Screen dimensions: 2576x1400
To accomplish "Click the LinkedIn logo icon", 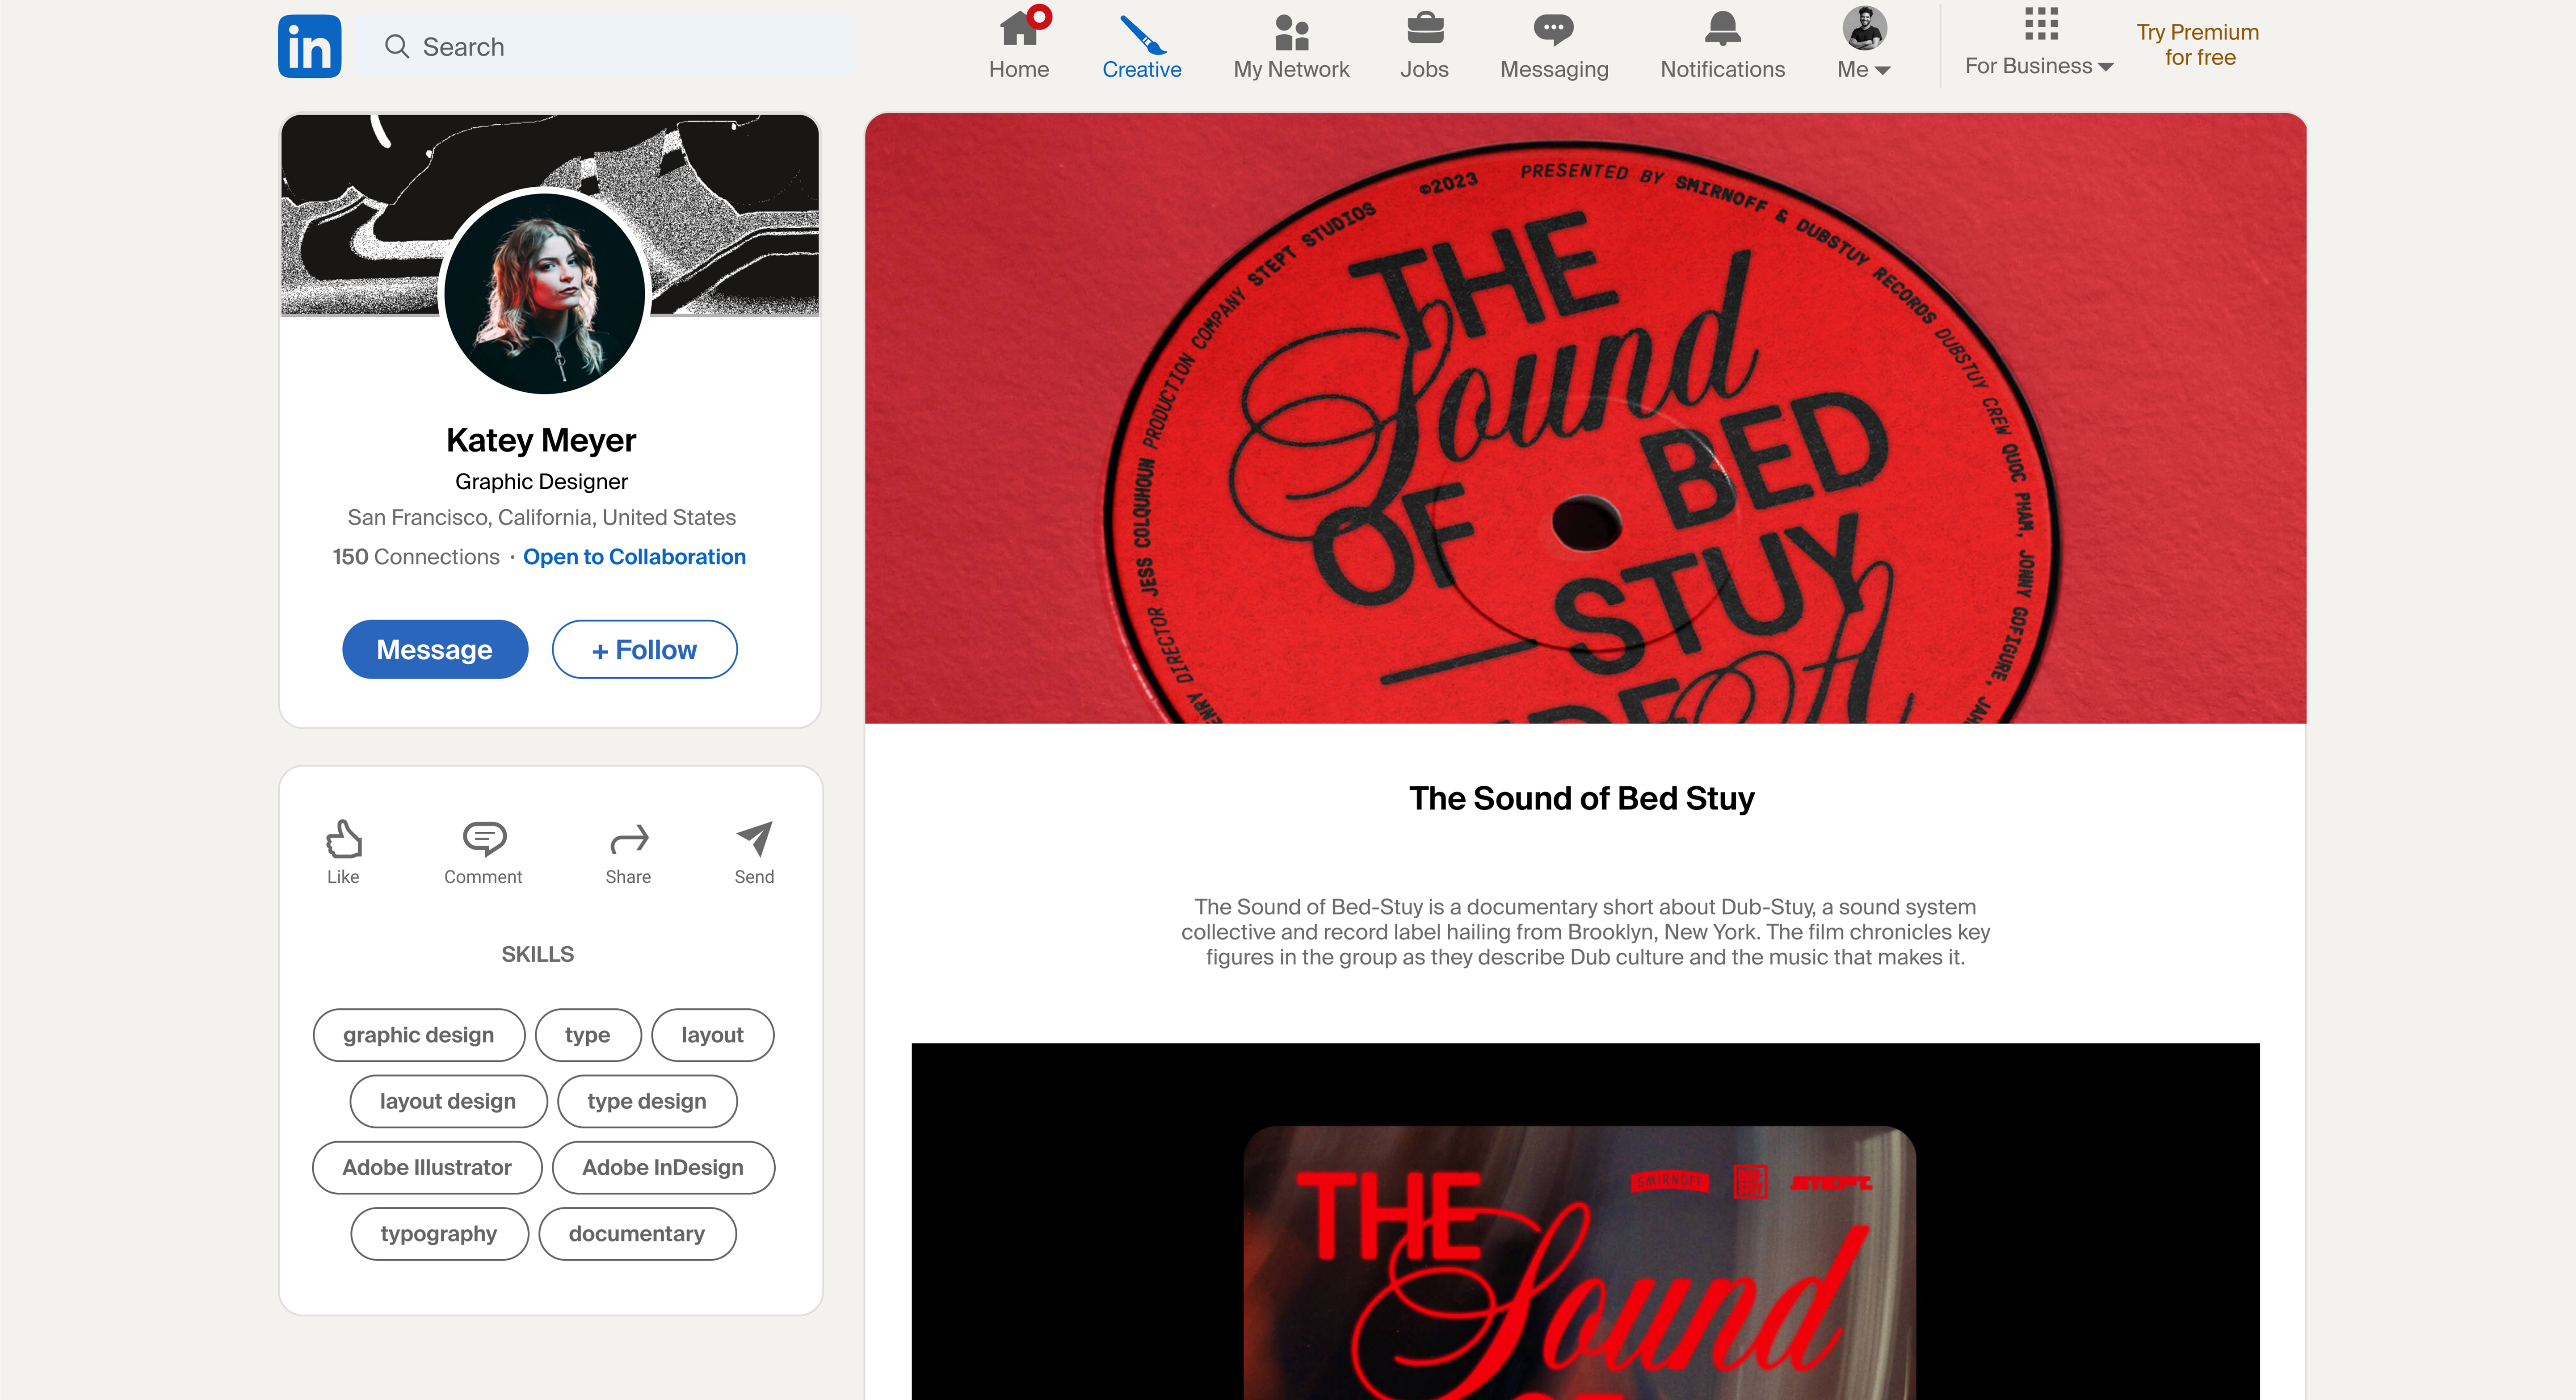I will [309, 46].
